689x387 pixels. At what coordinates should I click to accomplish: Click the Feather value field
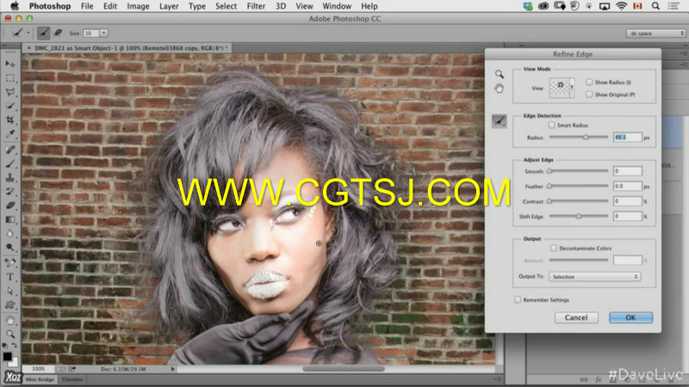628,186
